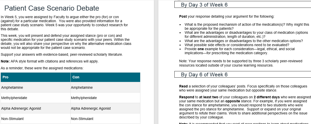Click the "Pro" table column header

coord(6,77)
